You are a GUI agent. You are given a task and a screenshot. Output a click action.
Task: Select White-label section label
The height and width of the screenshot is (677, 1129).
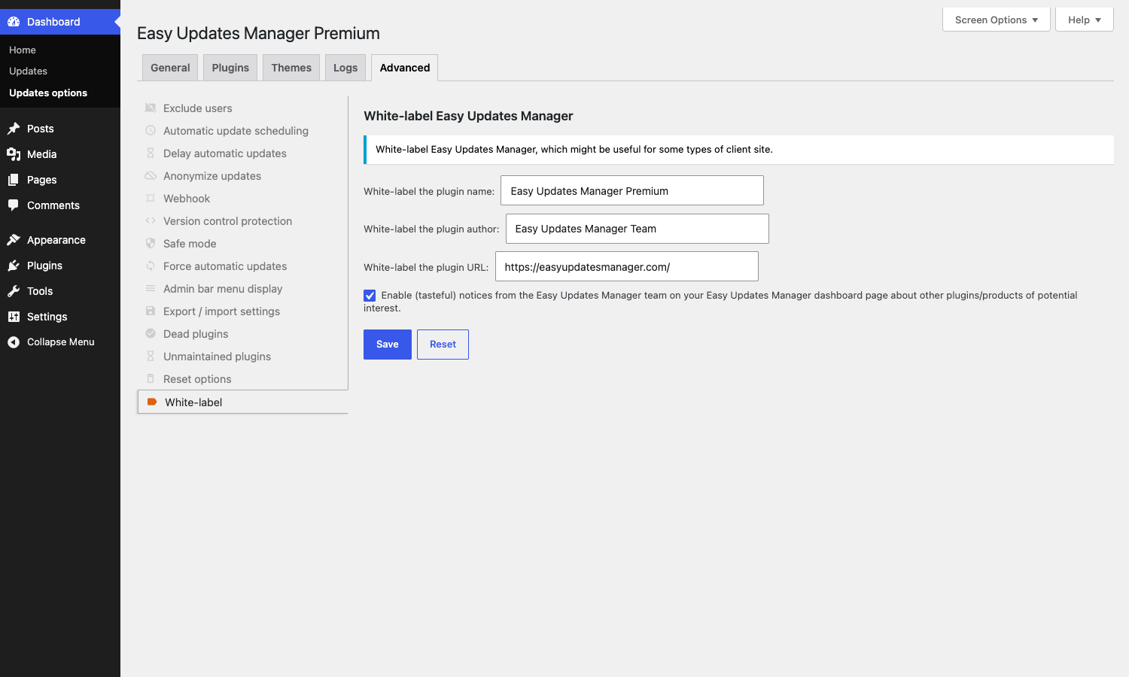tap(193, 402)
